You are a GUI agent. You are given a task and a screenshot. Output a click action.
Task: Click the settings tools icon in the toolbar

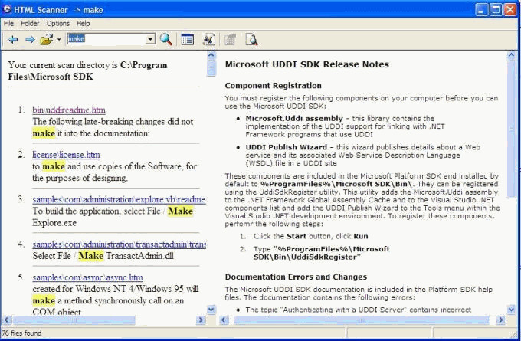(208, 40)
